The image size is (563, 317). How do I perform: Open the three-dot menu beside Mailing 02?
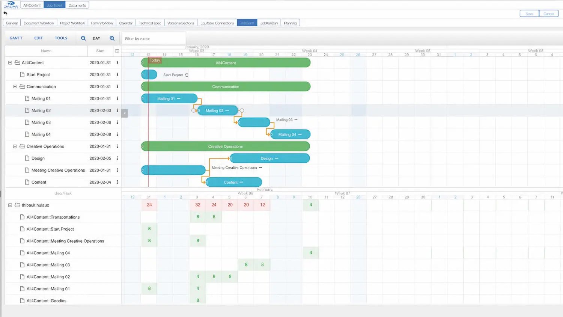(117, 110)
